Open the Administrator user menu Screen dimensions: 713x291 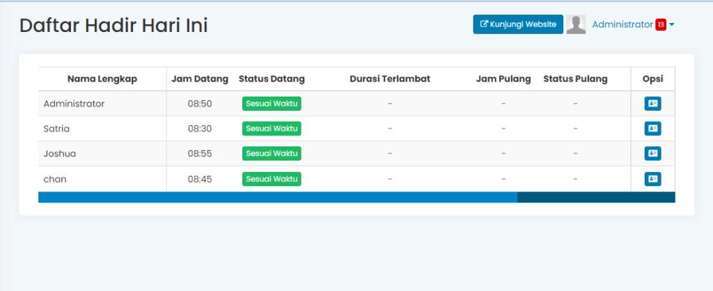(x=622, y=24)
